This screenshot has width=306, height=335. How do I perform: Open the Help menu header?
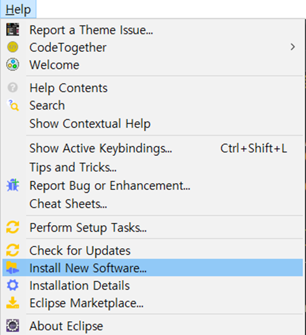pyautogui.click(x=18, y=9)
